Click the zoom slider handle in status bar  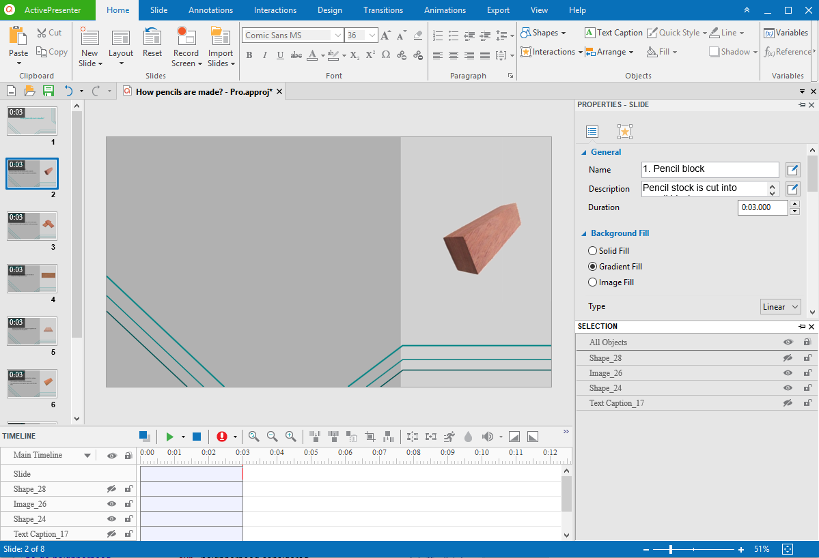(x=671, y=549)
